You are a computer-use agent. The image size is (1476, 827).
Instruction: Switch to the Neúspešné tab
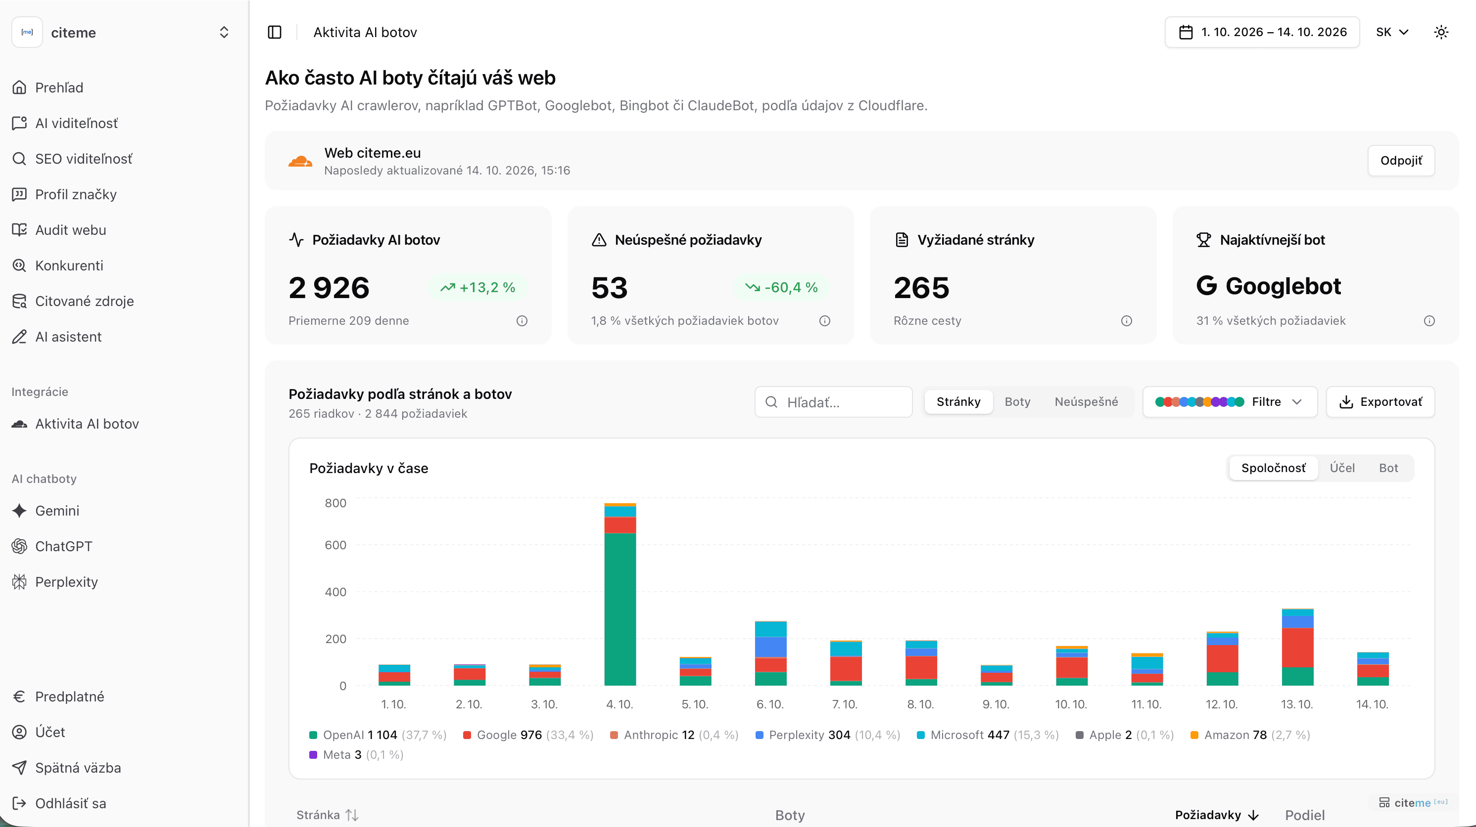(1086, 402)
